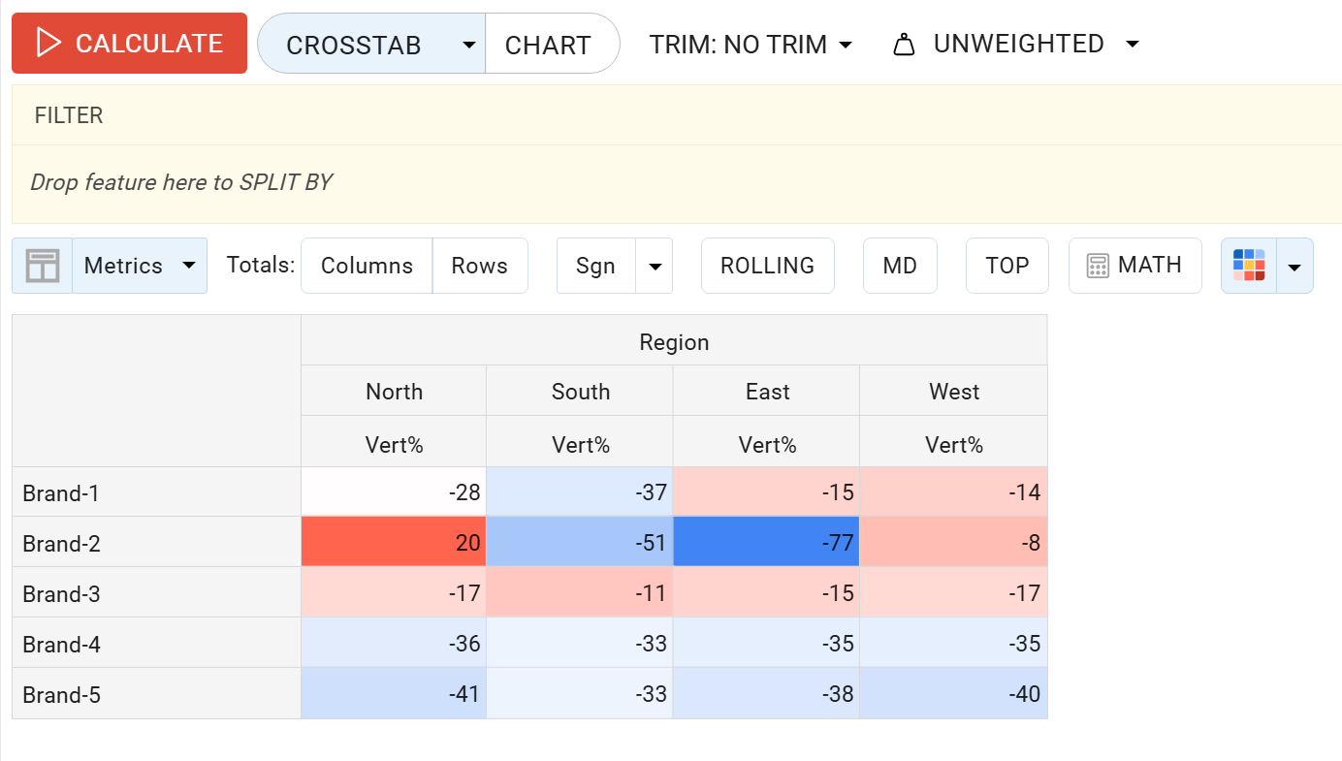This screenshot has width=1342, height=761.
Task: Click the weighing scale icon near UNWEIGHTED
Action: click(906, 43)
